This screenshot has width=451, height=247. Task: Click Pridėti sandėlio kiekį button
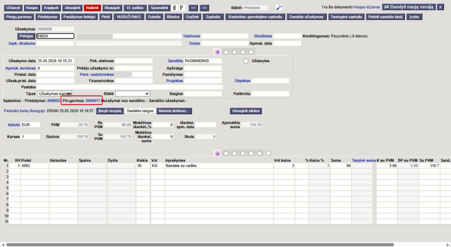tap(385, 17)
